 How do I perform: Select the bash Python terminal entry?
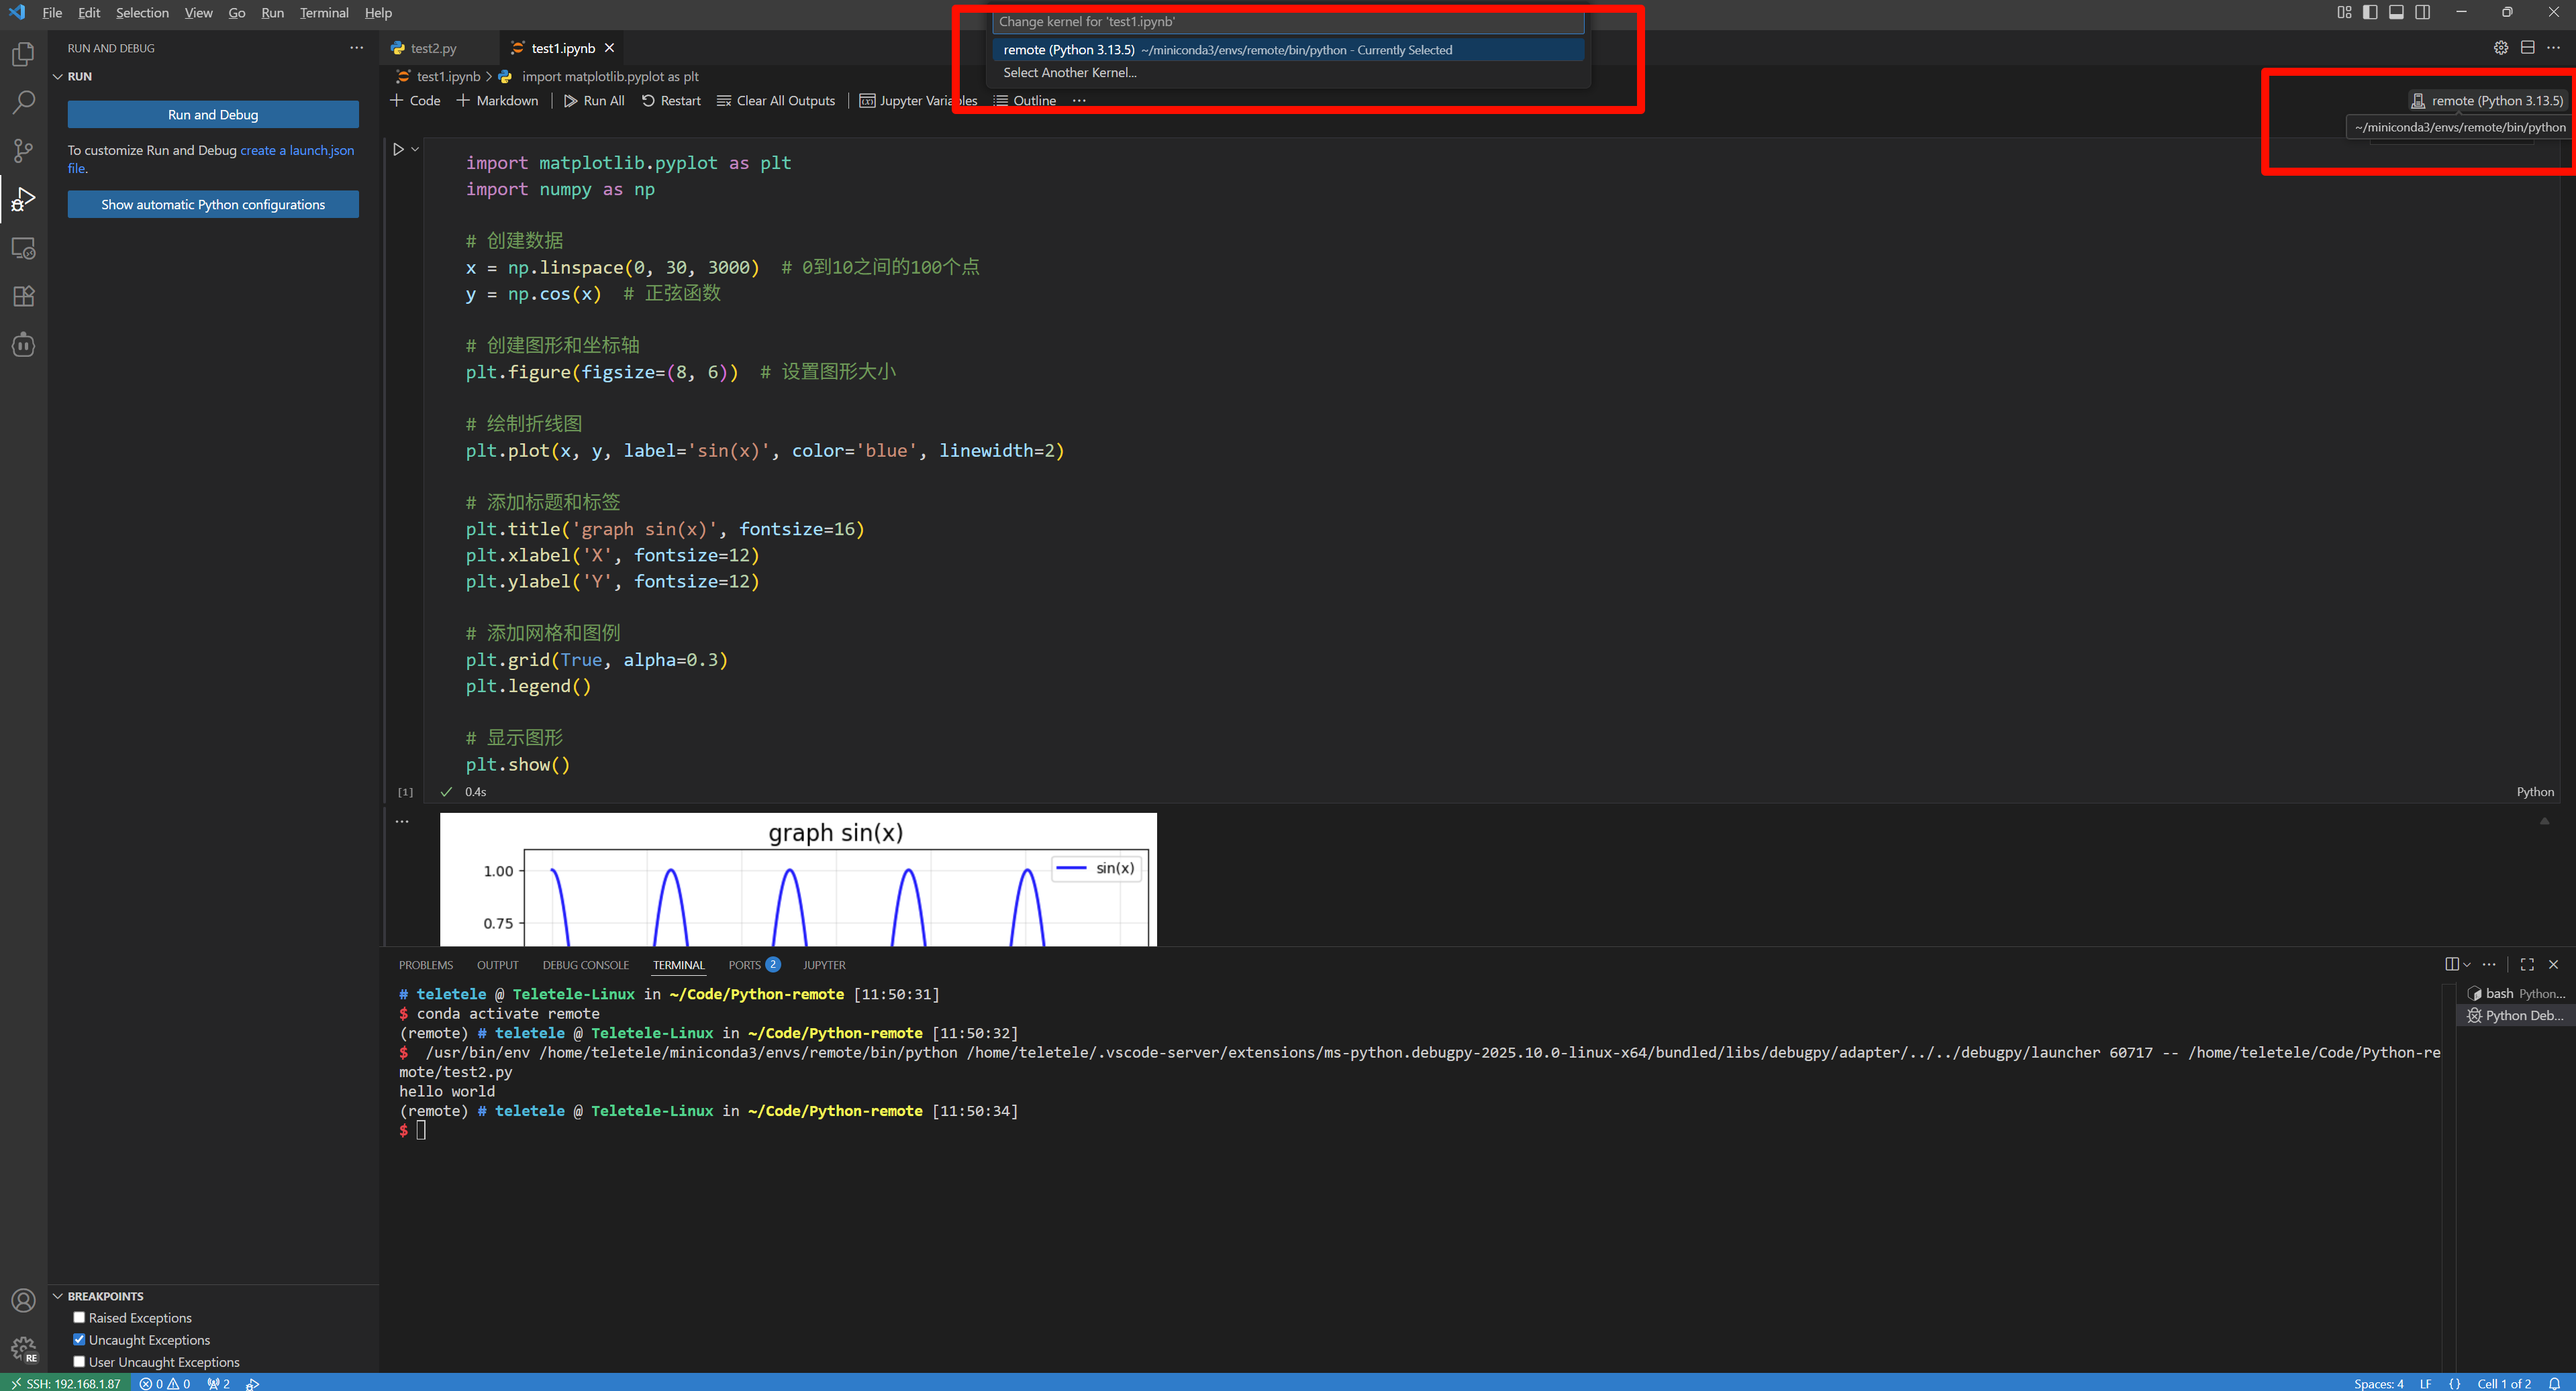coord(2516,993)
